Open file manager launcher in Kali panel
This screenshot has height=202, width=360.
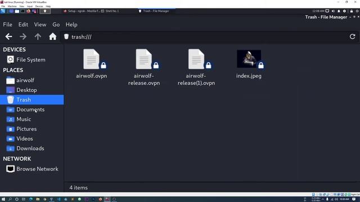click(17, 11)
